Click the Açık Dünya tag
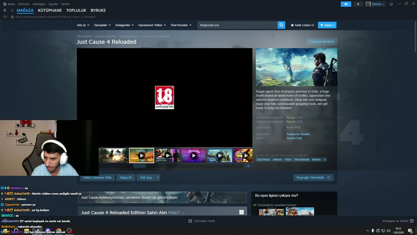The height and width of the screenshot is (235, 417). pos(264,160)
